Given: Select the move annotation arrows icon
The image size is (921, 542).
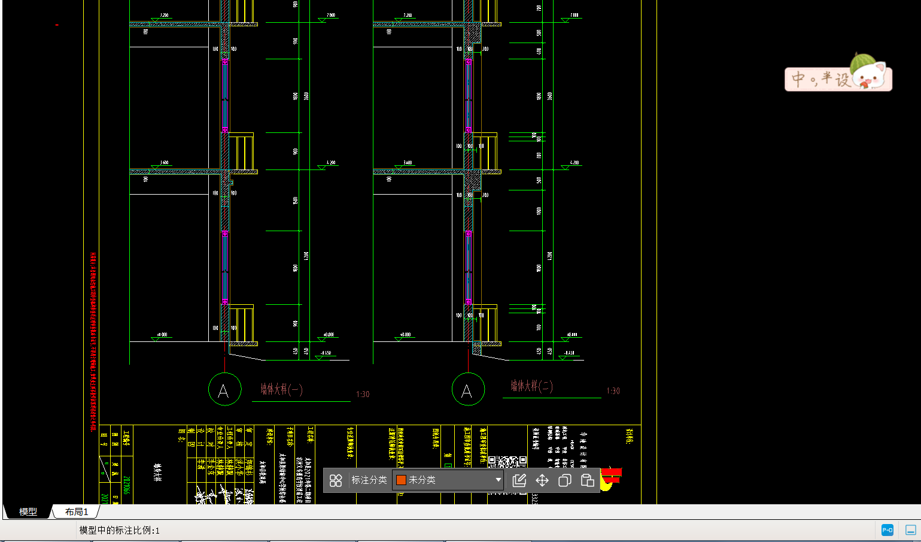Looking at the screenshot, I should (542, 480).
